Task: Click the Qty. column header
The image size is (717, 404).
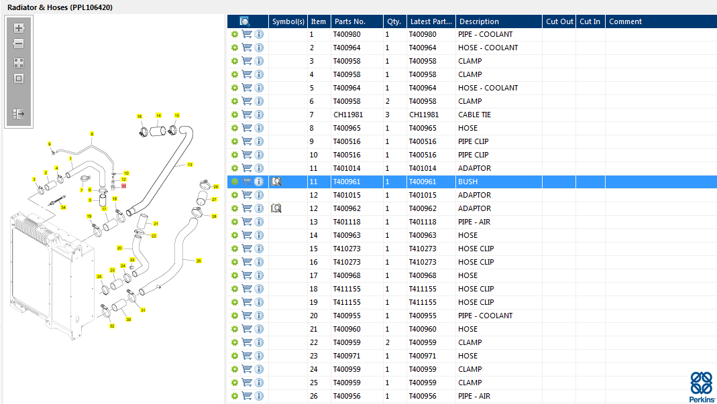Action: coord(394,21)
